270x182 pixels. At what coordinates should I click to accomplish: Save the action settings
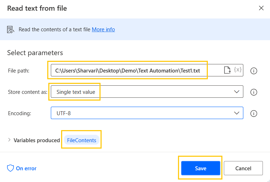pyautogui.click(x=201, y=168)
